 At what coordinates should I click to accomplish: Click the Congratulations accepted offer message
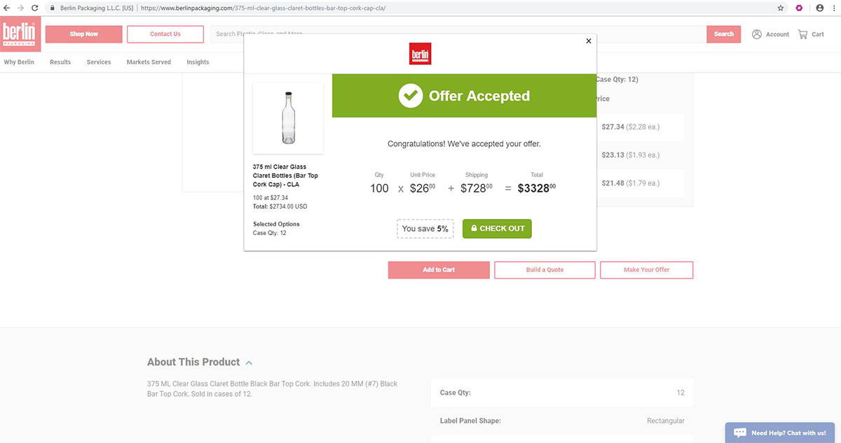click(464, 143)
